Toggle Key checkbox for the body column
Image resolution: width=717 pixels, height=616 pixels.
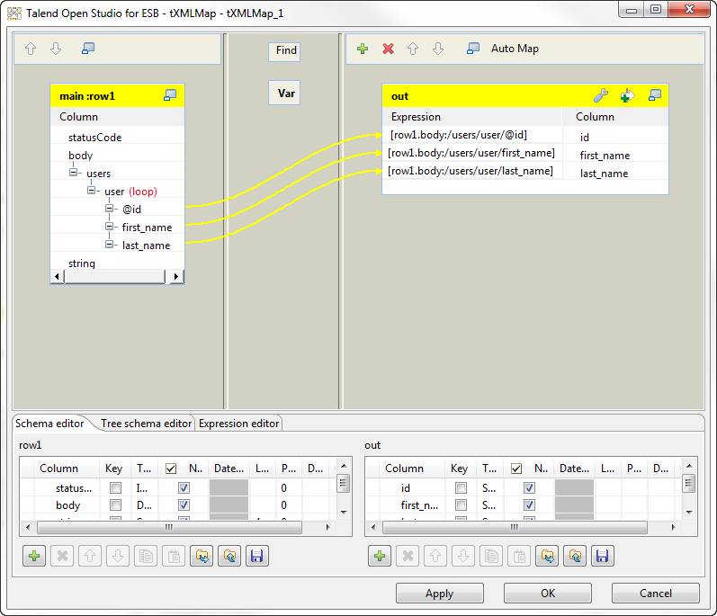coord(115,505)
